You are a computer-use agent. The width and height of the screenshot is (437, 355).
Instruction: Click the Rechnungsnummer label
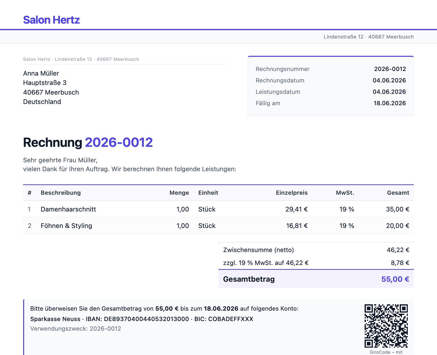tap(283, 69)
